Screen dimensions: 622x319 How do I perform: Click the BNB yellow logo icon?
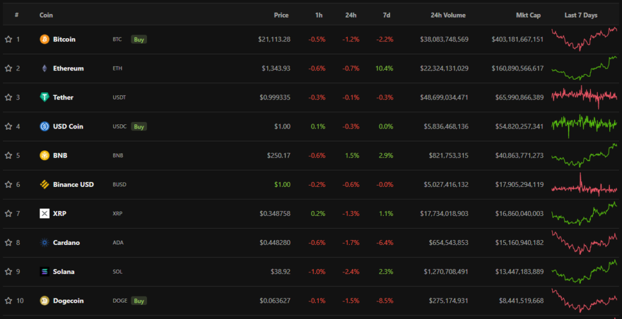[44, 155]
